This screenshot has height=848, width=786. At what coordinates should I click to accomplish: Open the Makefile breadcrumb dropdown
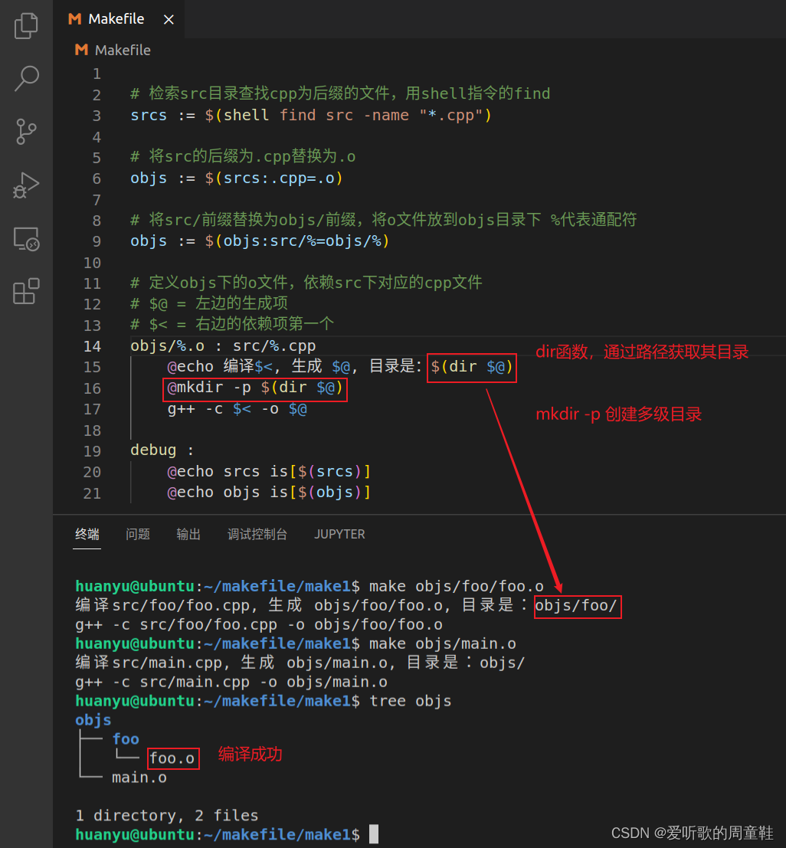point(123,49)
